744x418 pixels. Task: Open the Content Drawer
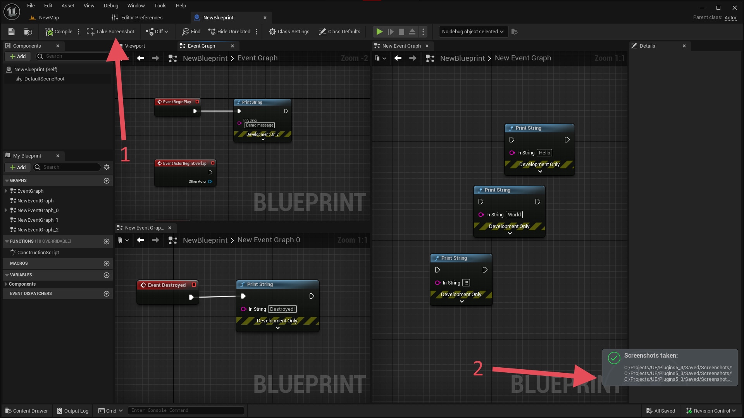[x=26, y=411]
